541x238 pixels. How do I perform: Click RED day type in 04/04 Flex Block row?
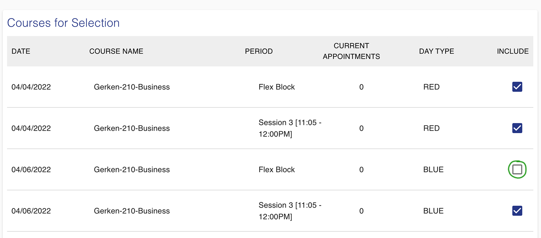coord(432,87)
